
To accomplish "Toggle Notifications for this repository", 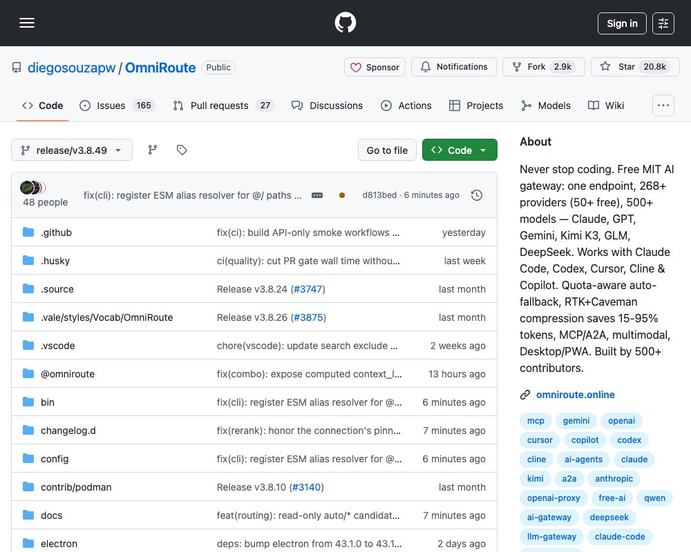I will click(x=454, y=67).
